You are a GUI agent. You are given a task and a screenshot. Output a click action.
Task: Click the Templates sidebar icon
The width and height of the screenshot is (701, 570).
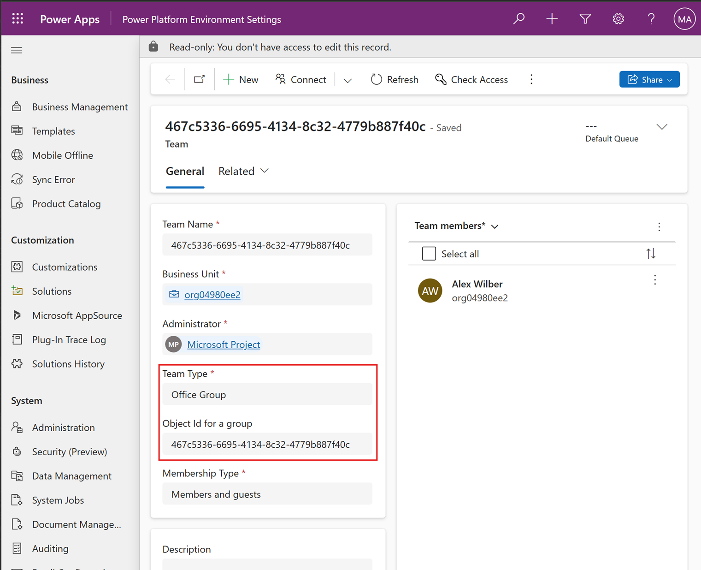[17, 131]
